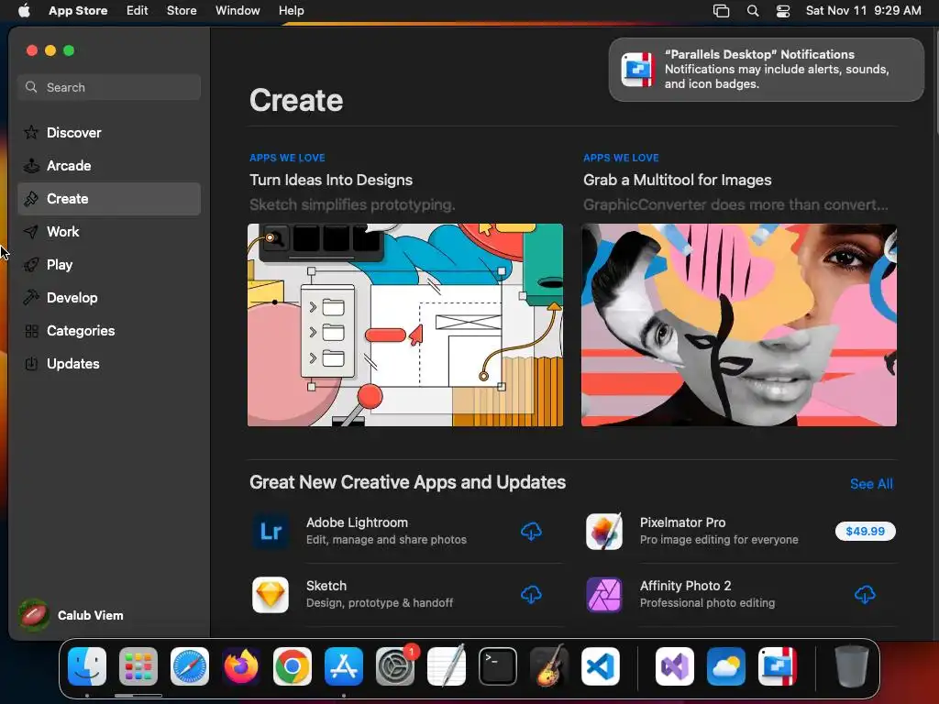The height and width of the screenshot is (704, 939).
Task: Click the Parallels Desktop notification banner
Action: (767, 70)
